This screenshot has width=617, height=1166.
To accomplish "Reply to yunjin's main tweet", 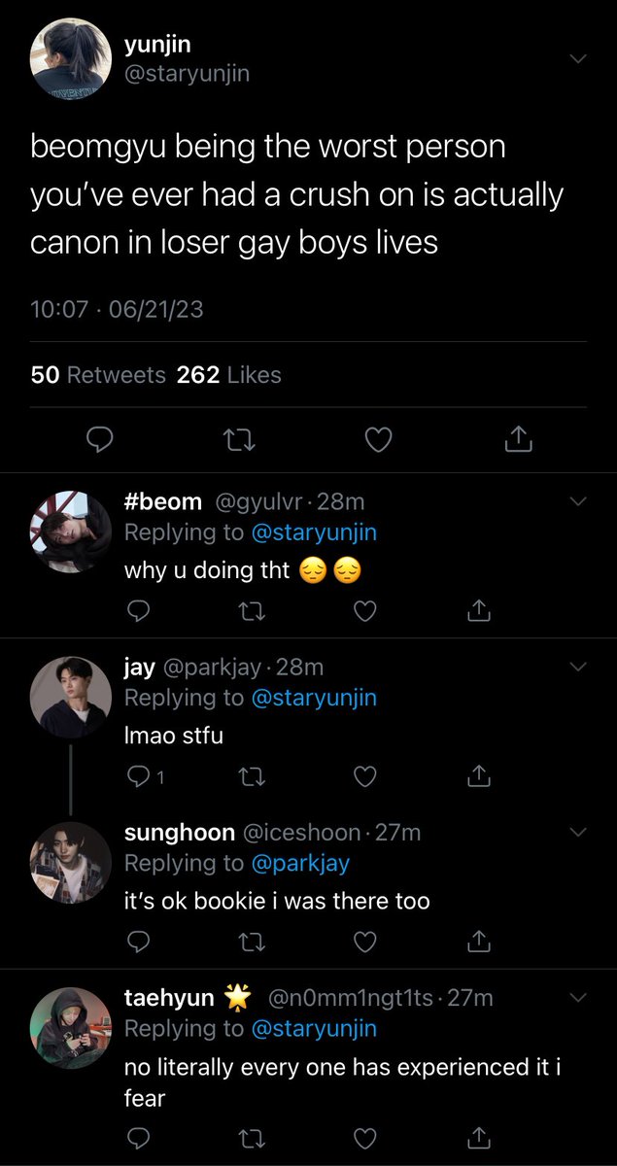I will [101, 441].
